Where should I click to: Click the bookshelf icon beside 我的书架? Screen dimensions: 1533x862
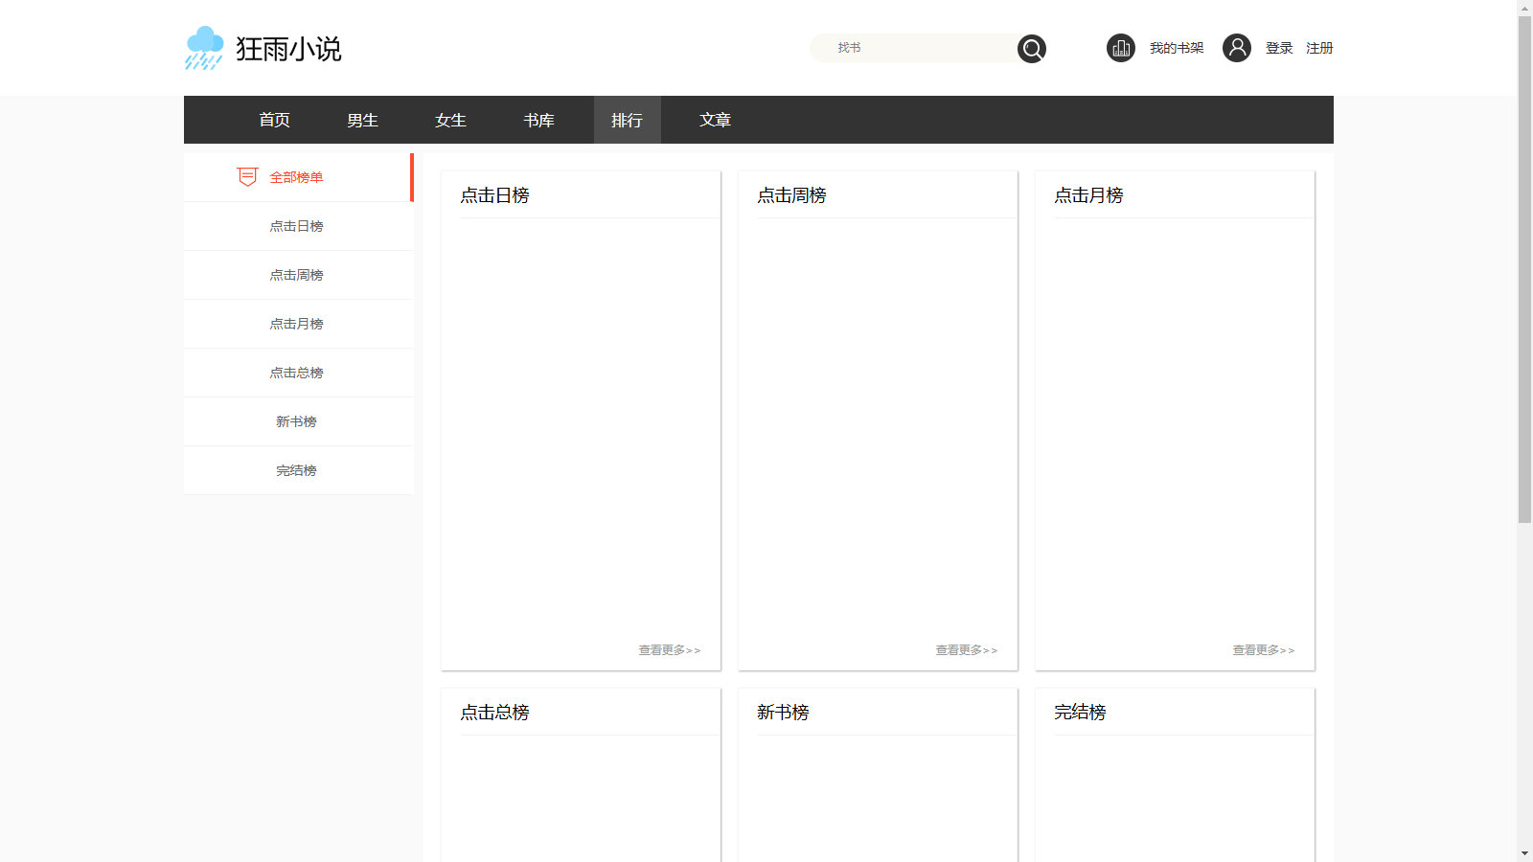1120,47
